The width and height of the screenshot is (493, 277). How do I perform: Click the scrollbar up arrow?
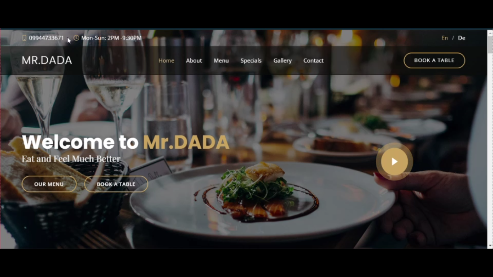click(x=490, y=33)
